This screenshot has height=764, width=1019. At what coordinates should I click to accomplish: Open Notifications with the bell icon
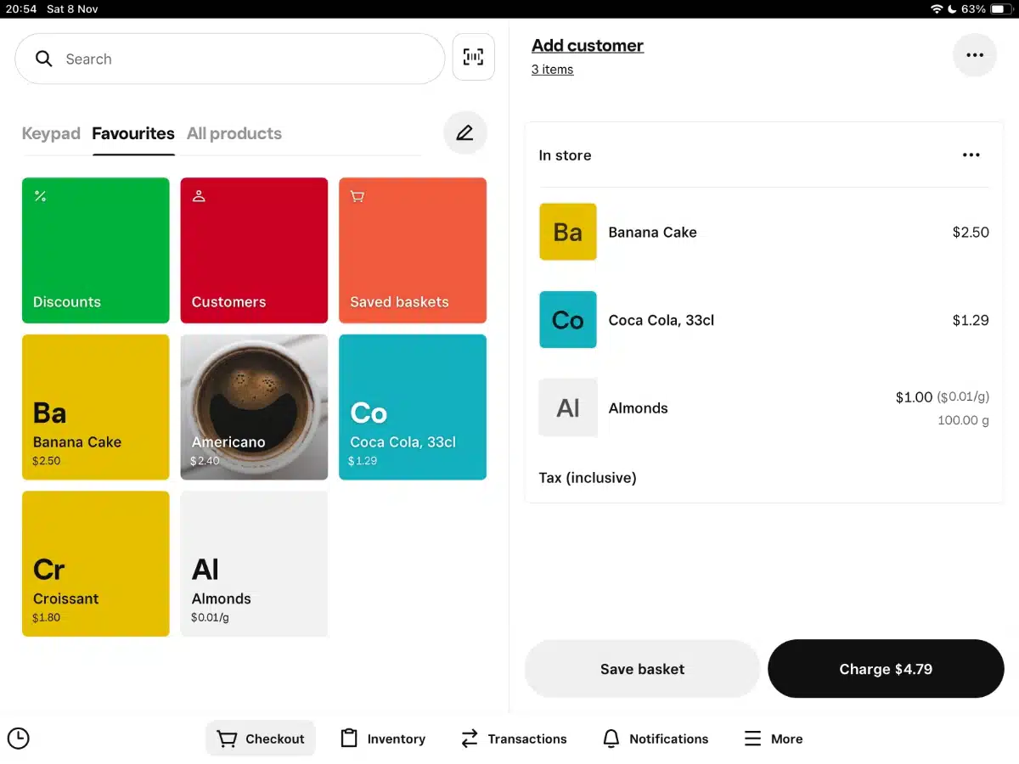pos(655,739)
